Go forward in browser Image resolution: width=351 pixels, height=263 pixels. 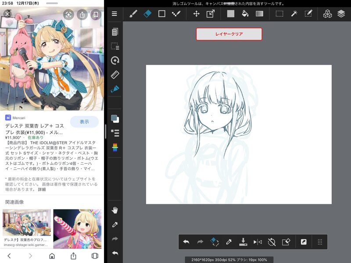click(x=30, y=256)
